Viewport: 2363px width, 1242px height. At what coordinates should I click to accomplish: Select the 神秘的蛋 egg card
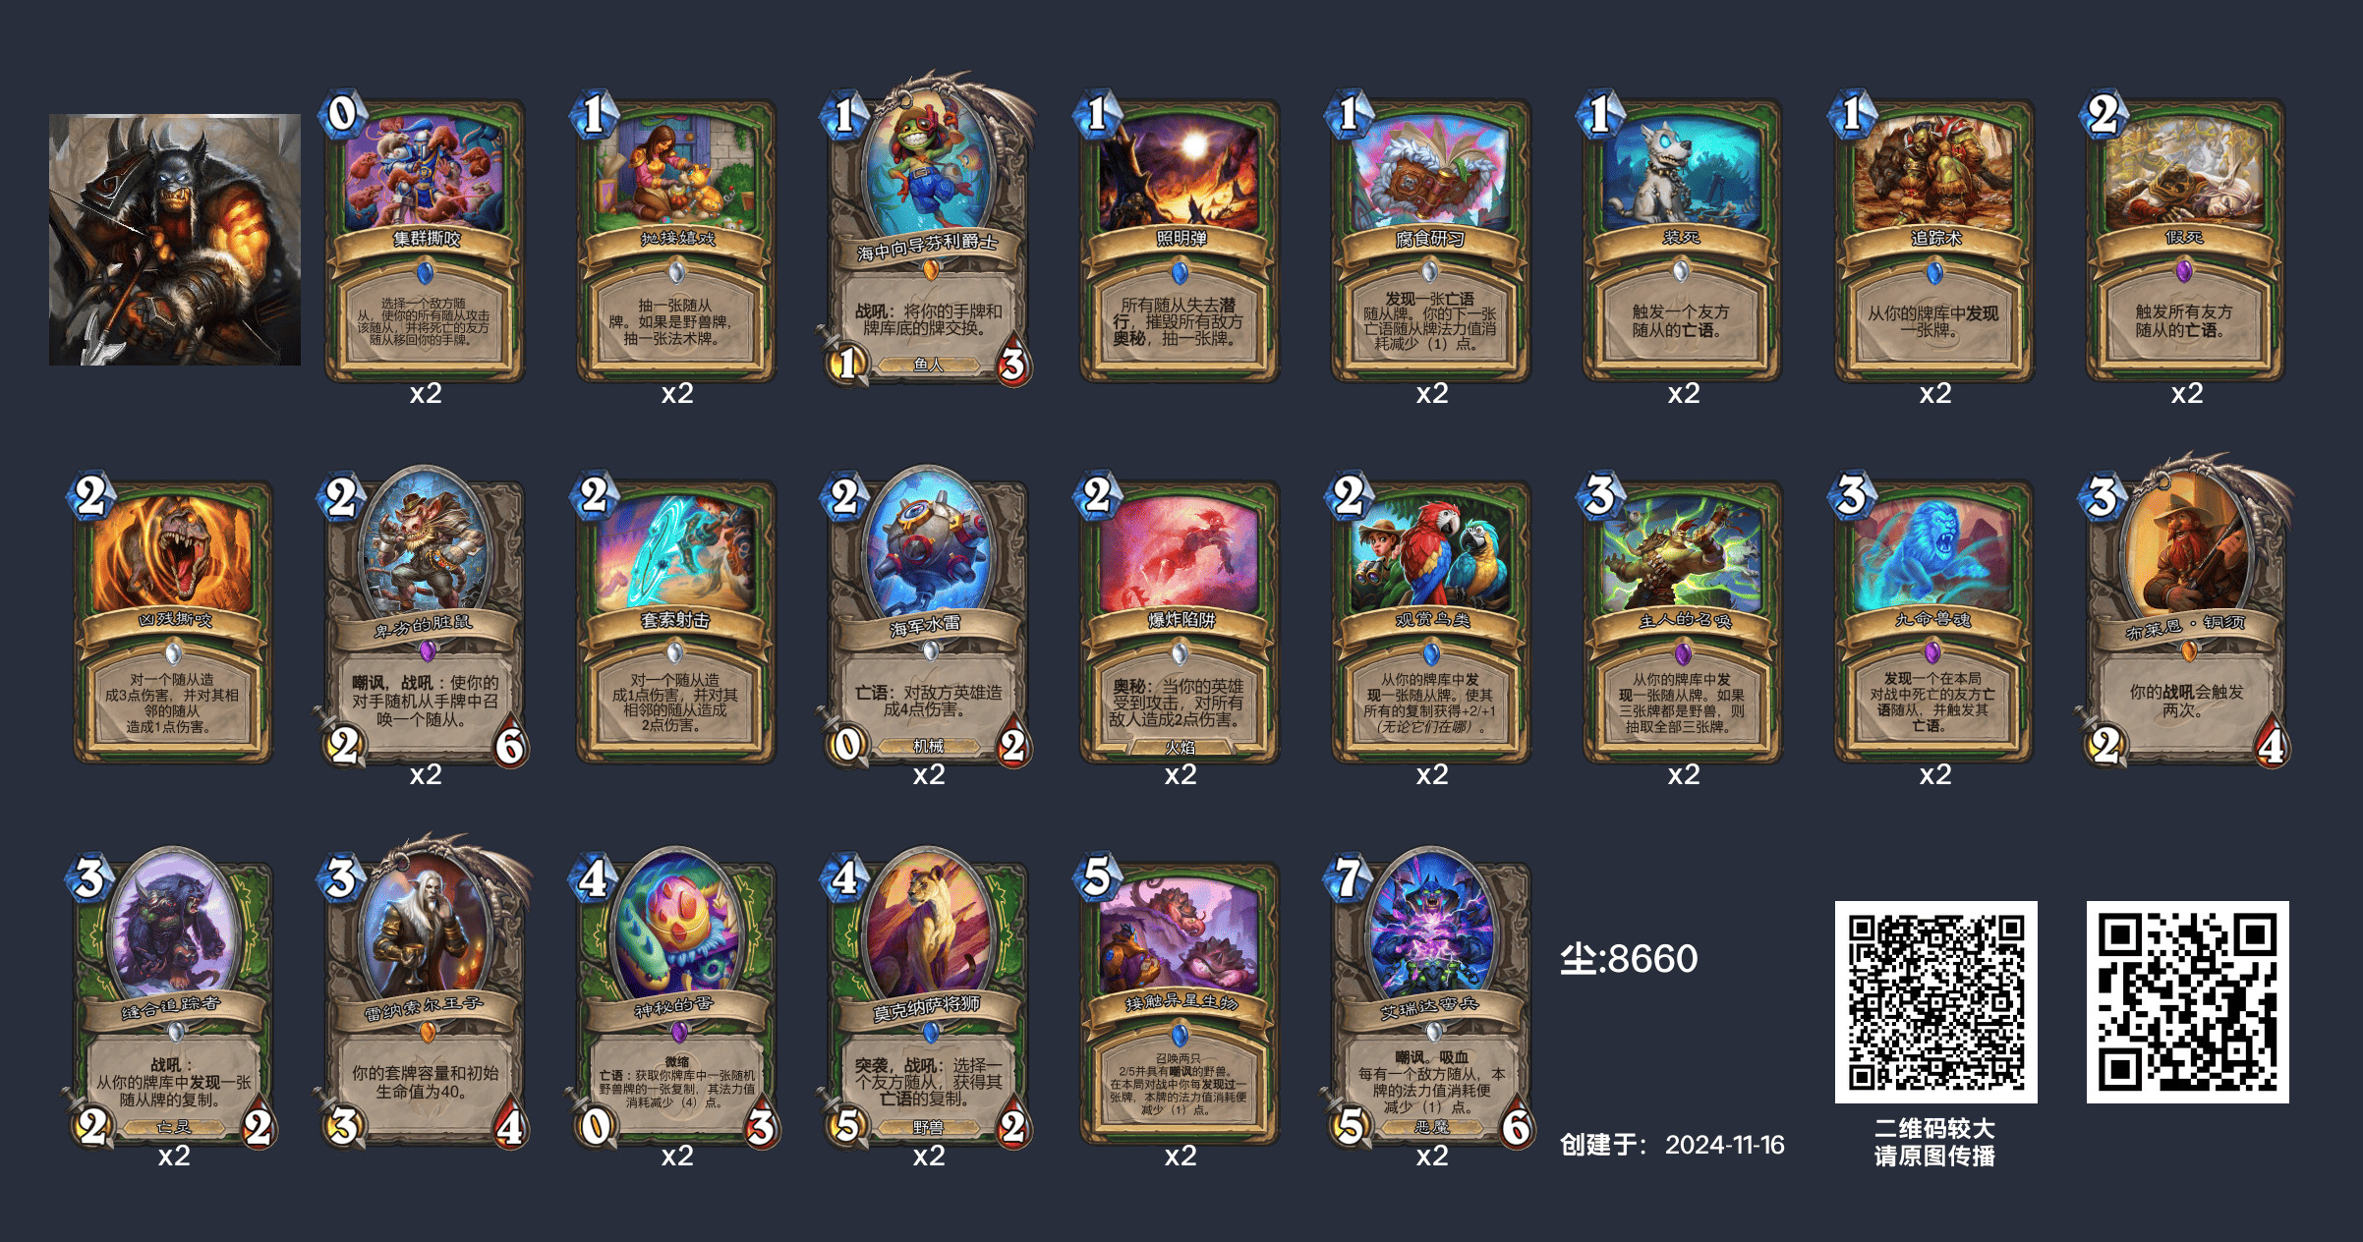[676, 999]
